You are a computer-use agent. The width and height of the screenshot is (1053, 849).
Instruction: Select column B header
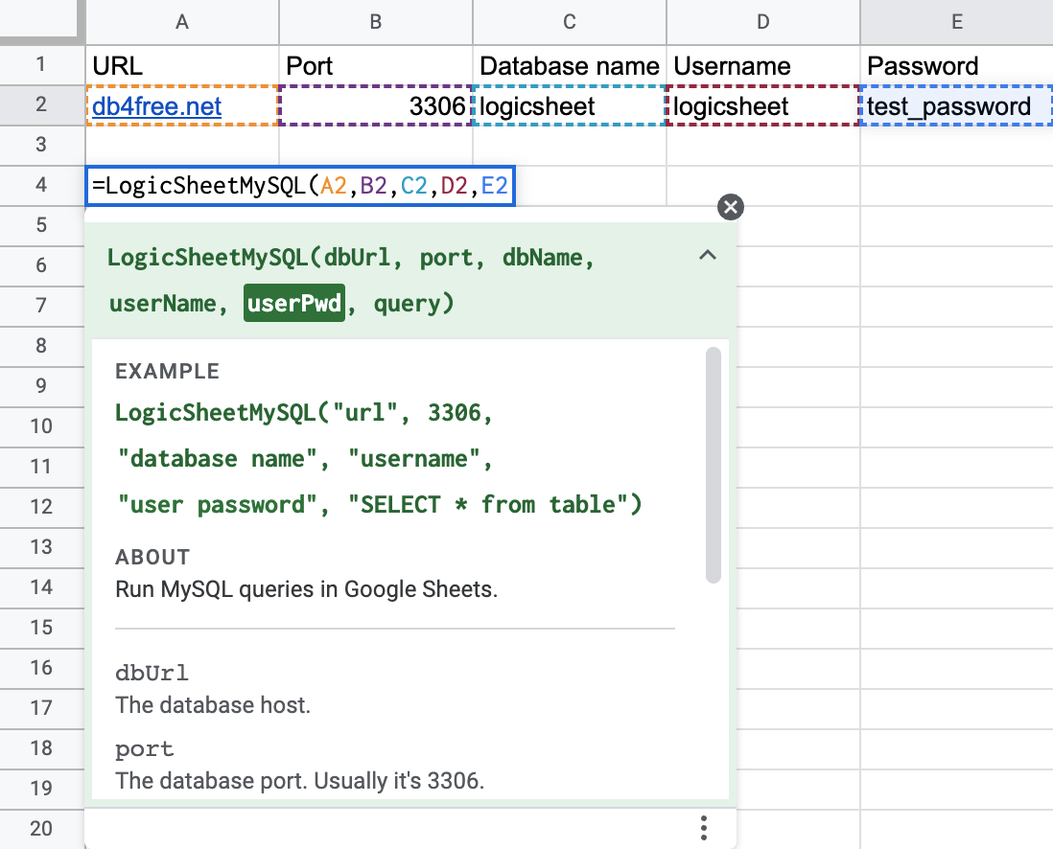pos(375,22)
